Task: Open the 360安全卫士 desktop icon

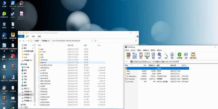Action: point(4,14)
